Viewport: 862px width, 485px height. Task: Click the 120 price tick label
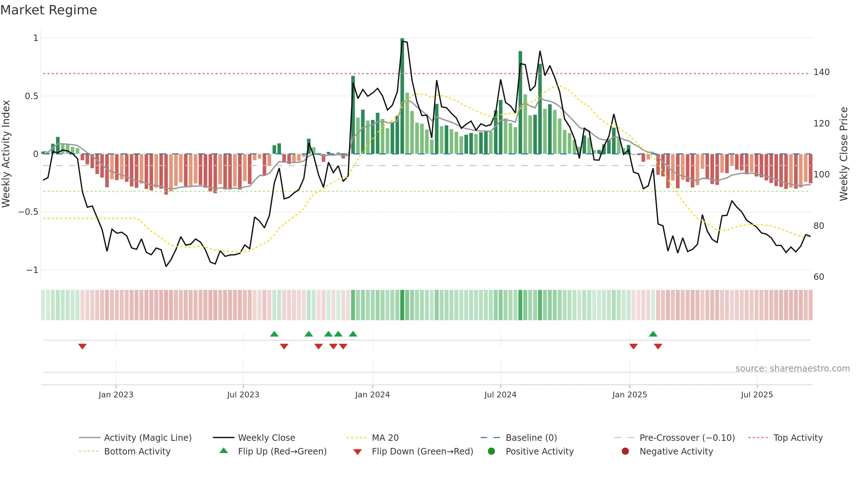pos(822,123)
